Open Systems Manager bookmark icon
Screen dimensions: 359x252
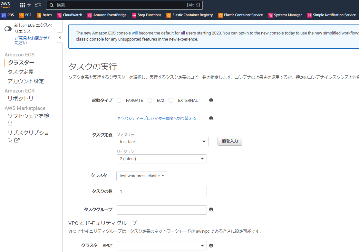270,15
